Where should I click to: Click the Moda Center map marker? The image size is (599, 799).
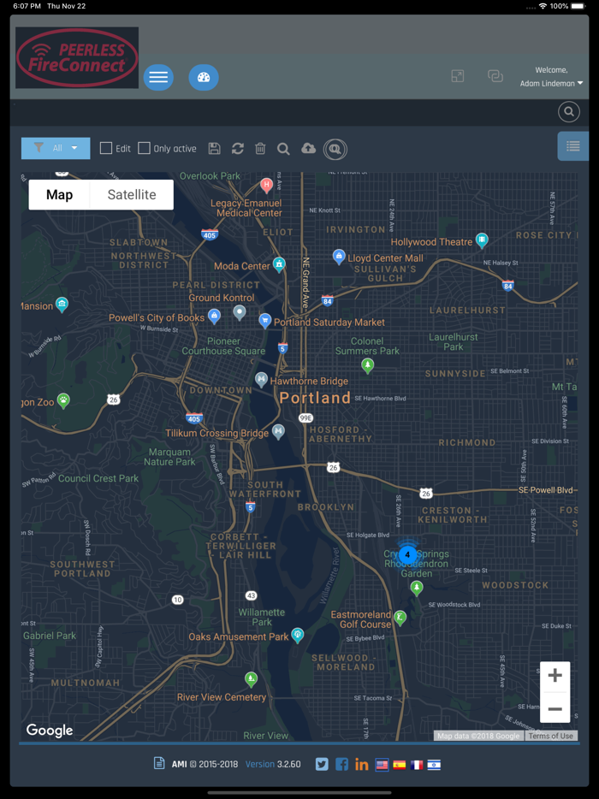coord(278,264)
